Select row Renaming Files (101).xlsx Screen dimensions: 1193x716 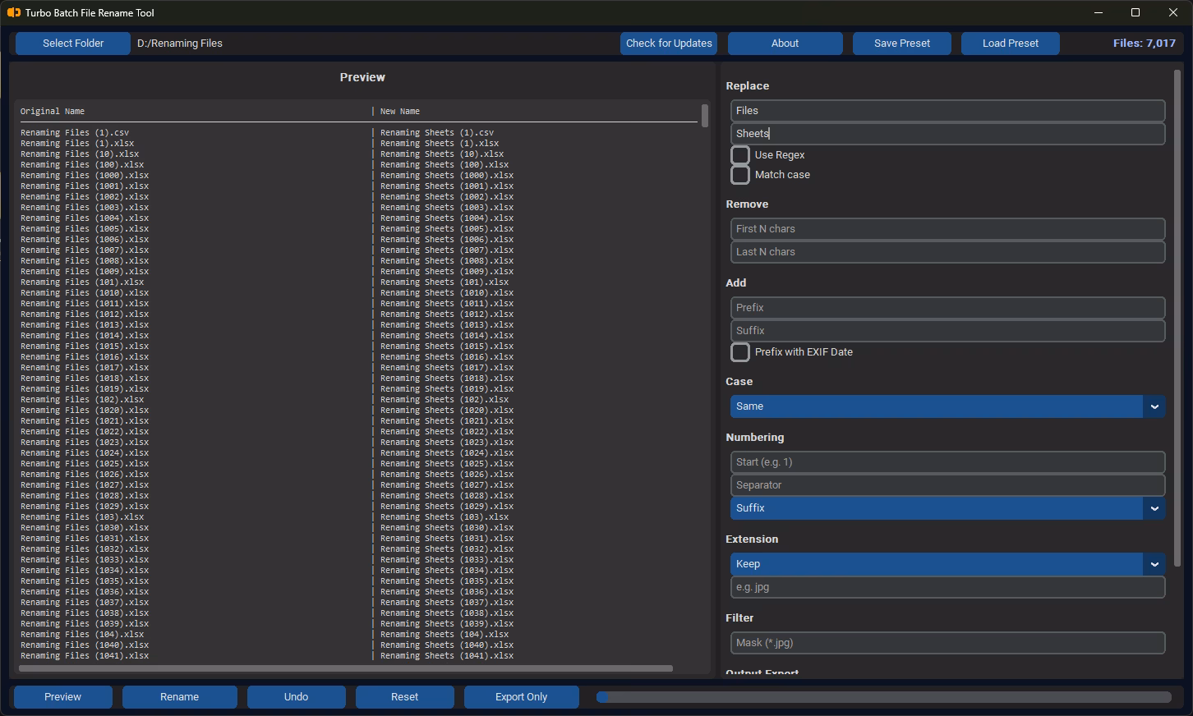(82, 282)
